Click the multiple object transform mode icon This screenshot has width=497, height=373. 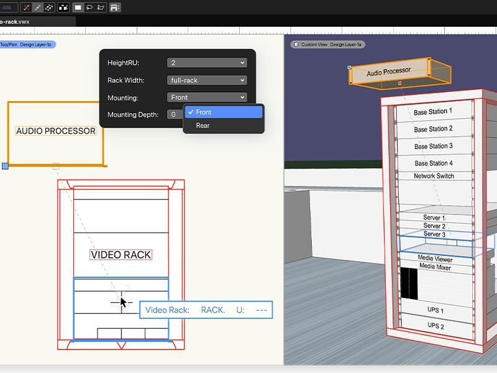coord(48,7)
